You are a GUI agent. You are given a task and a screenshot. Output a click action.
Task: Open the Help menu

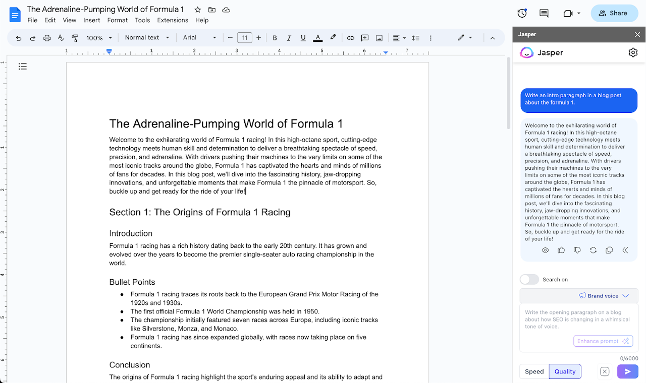coord(202,20)
